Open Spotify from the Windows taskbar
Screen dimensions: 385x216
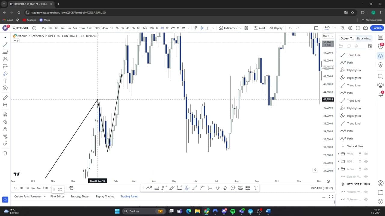click(233, 211)
